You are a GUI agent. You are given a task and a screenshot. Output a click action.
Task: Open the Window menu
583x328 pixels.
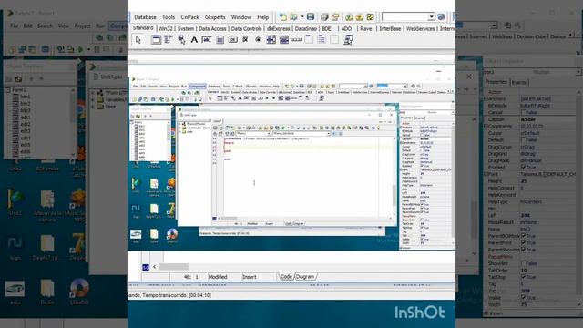(x=240, y=17)
